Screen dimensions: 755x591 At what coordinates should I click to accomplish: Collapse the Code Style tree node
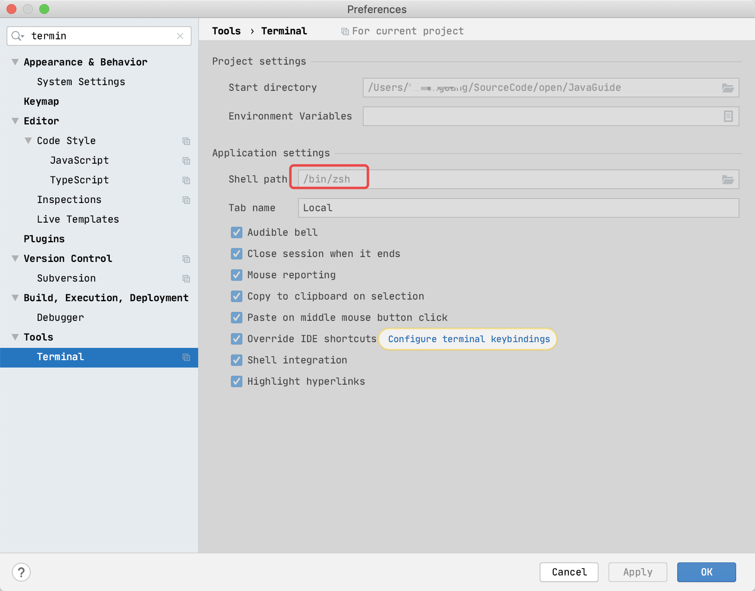pos(28,141)
